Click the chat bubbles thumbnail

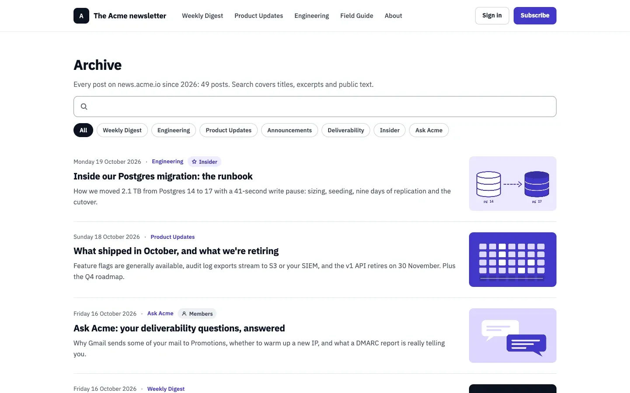click(x=513, y=335)
